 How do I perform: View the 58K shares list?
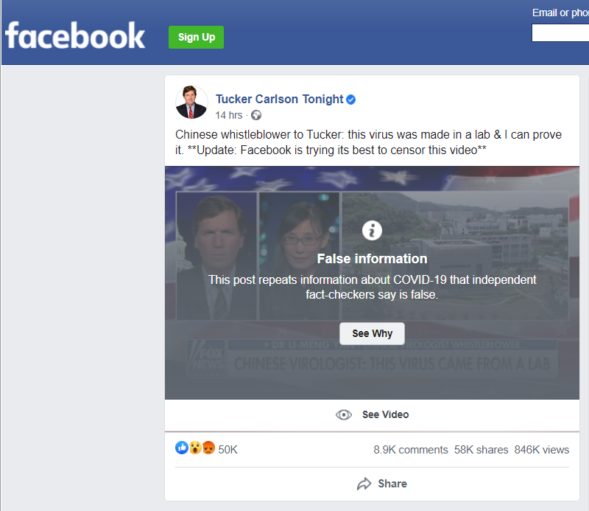481,449
